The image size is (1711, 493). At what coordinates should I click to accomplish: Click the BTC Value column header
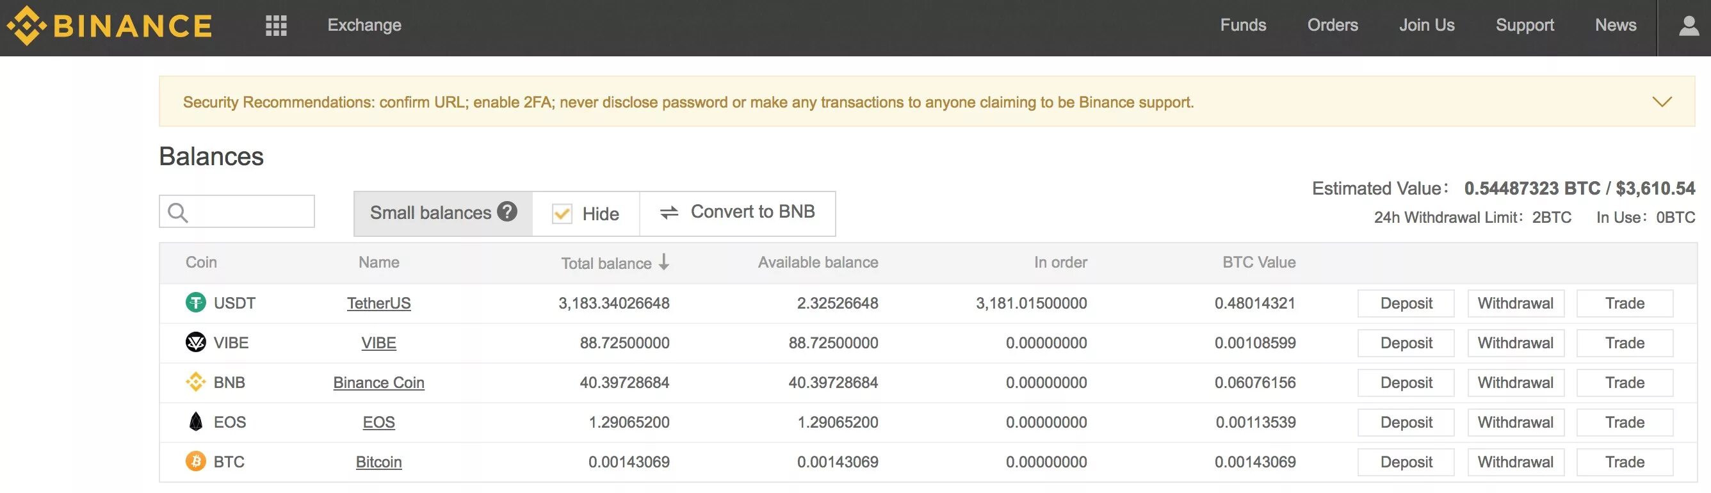tap(1259, 263)
